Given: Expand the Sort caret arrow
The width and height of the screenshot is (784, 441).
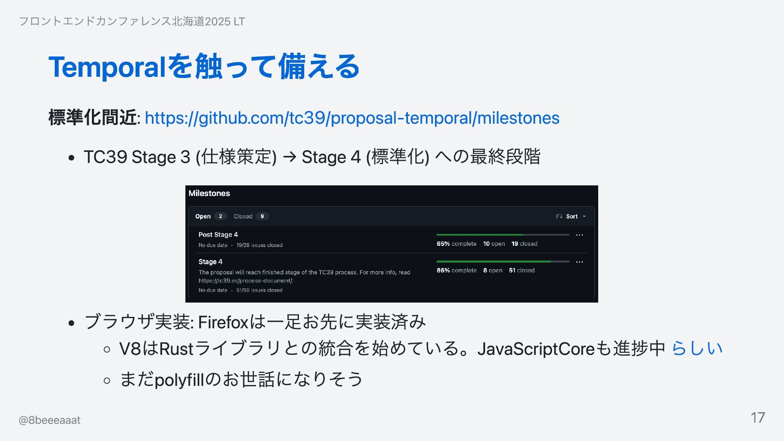Looking at the screenshot, I should 584,216.
